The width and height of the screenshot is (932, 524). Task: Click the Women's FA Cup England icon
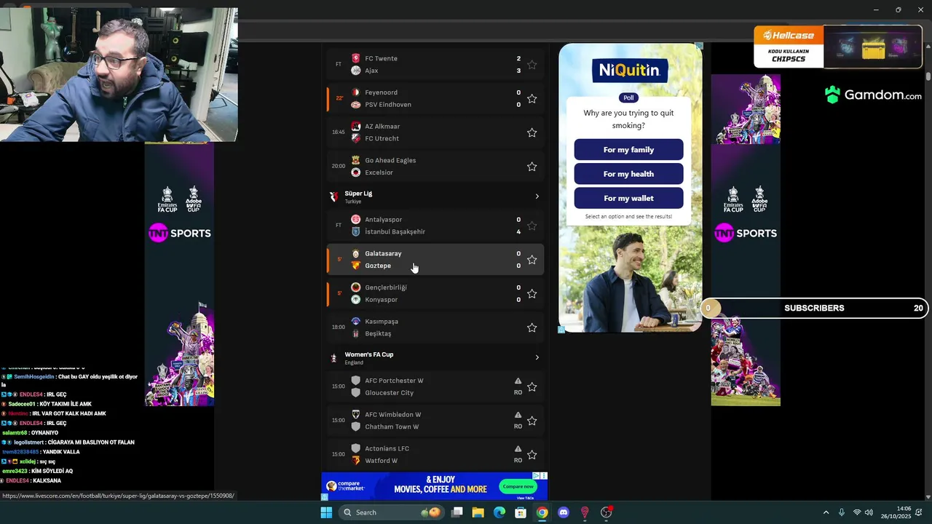pyautogui.click(x=333, y=358)
